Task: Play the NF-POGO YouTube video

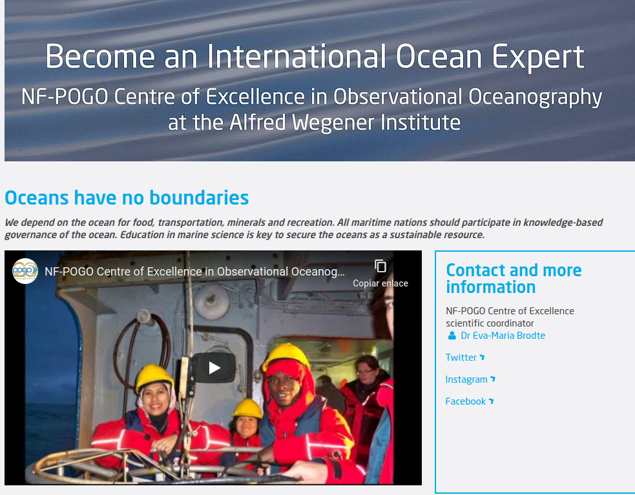Action: pyautogui.click(x=214, y=367)
